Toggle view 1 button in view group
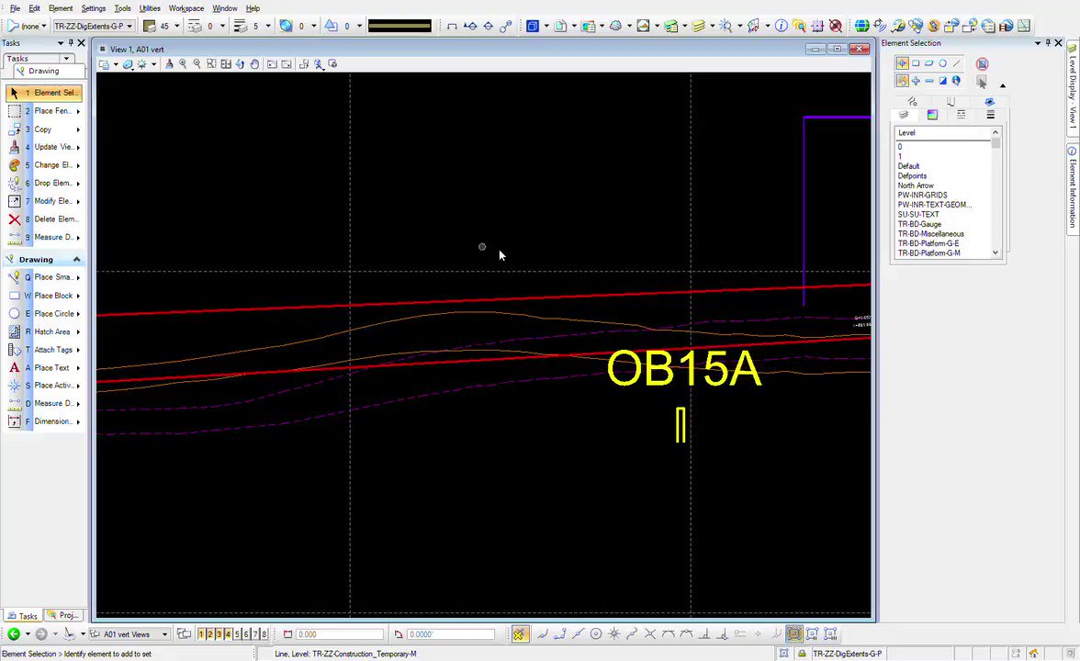1080x661 pixels. point(201,634)
